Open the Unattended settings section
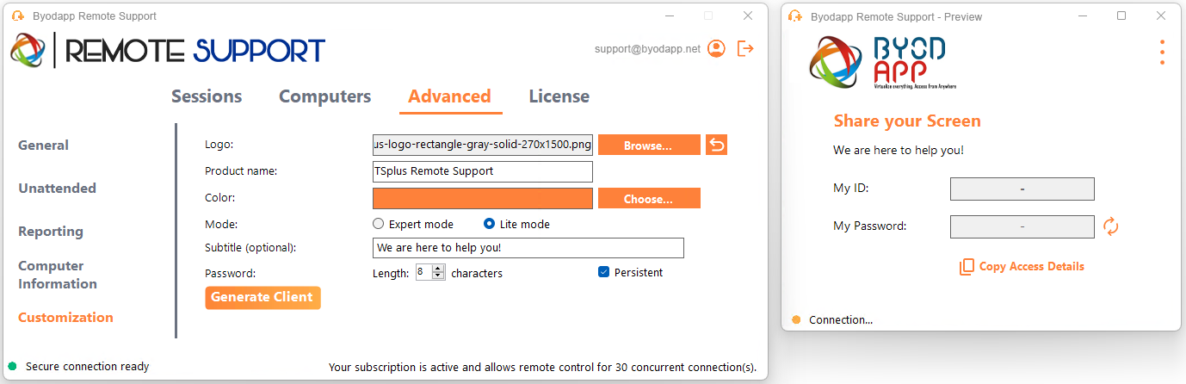The width and height of the screenshot is (1186, 384). (58, 189)
